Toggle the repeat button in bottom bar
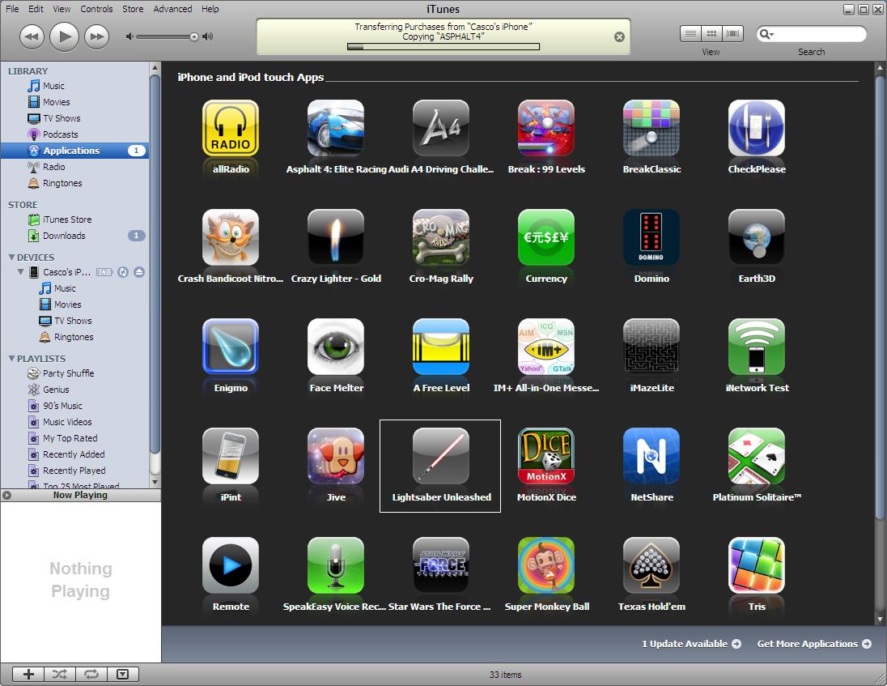887x686 pixels. pos(91,674)
